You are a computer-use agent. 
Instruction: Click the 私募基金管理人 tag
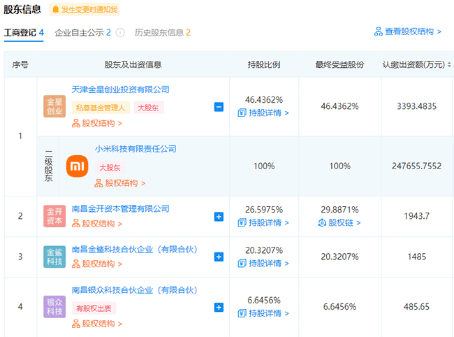pyautogui.click(x=101, y=108)
